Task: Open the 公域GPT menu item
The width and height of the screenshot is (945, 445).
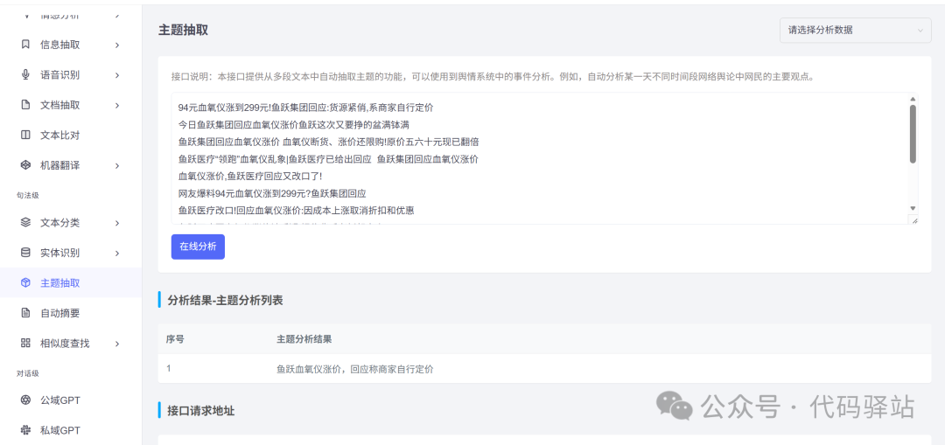Action: 71,400
